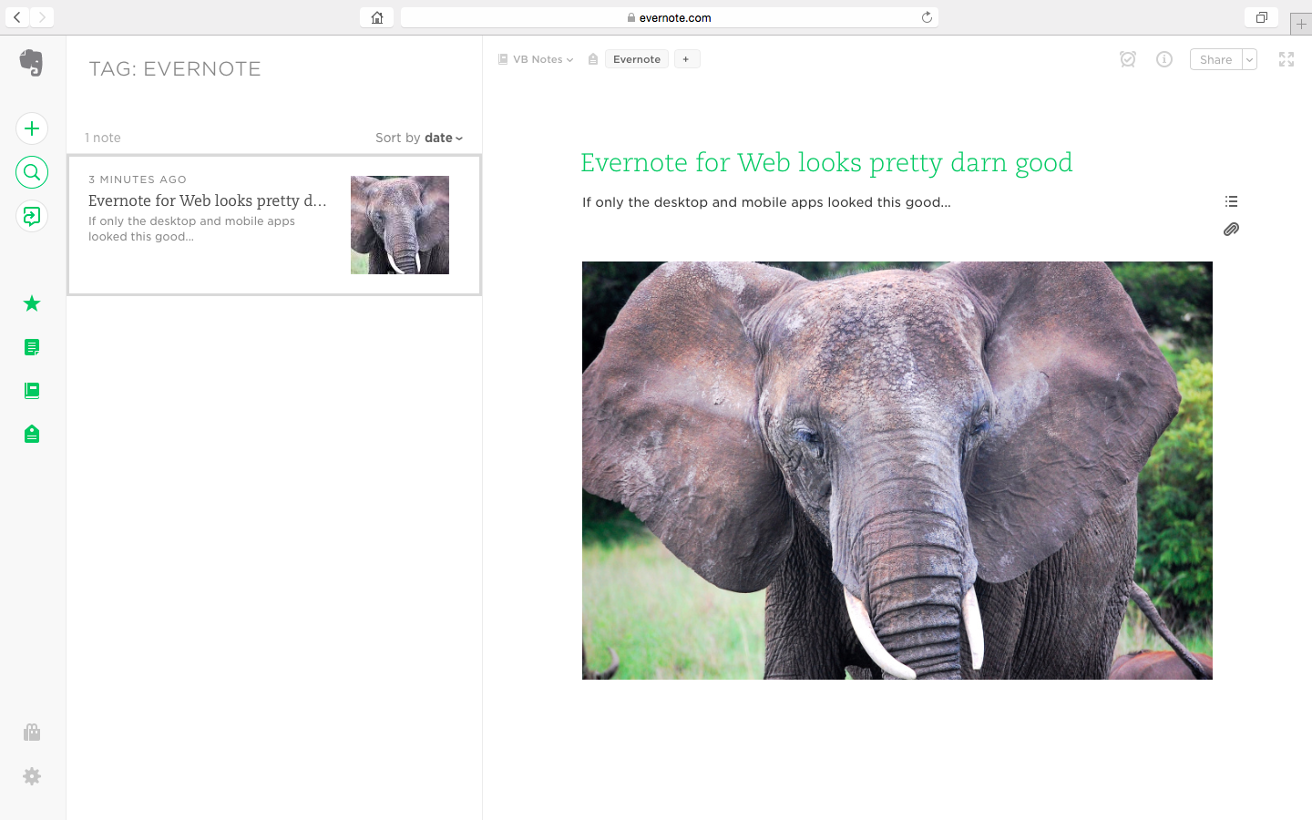The image size is (1312, 820).
Task: Click the Evernote elephant logo
Action: tap(31, 63)
